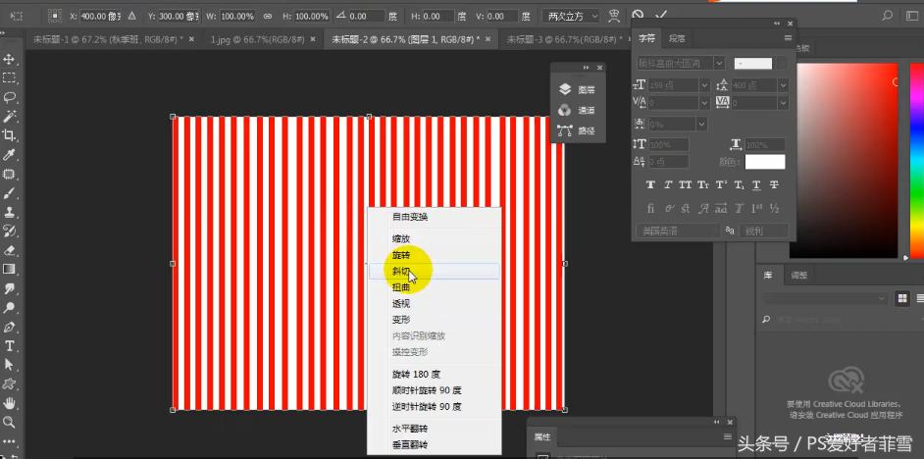Select the Smudge tool
The width and height of the screenshot is (924, 459).
tap(9, 288)
